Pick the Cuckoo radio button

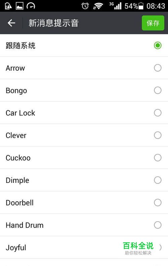point(158,158)
